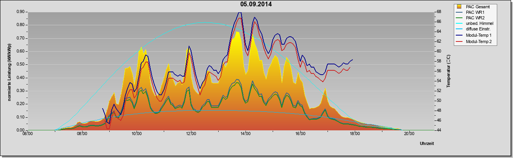Click the 0.90 value on left axis
The height and width of the screenshot is (158, 513).
(21, 12)
